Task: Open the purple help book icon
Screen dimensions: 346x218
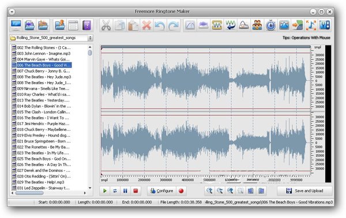Action: tap(86, 25)
